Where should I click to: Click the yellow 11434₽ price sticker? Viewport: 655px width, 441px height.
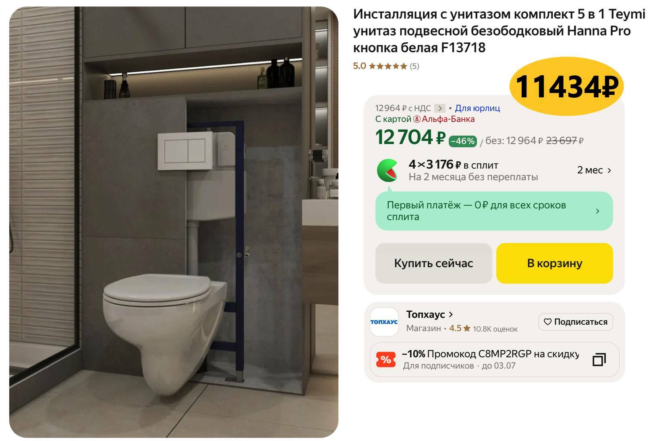coord(566,87)
